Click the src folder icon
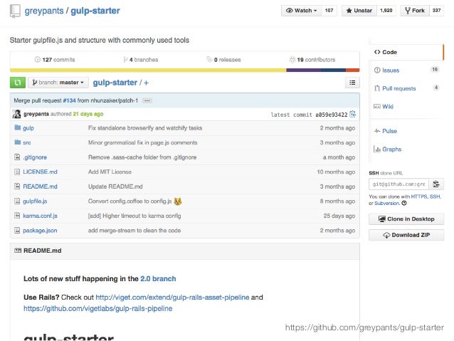This screenshot has height=341, width=454. pyautogui.click(x=17, y=142)
